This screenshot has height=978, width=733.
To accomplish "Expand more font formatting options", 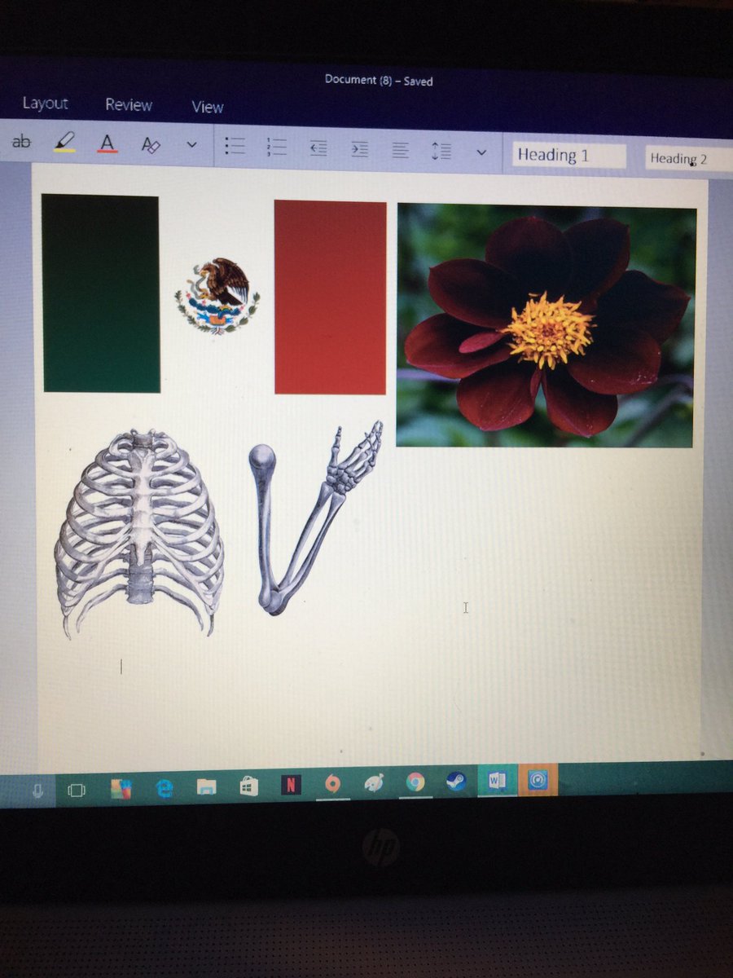I will point(191,145).
